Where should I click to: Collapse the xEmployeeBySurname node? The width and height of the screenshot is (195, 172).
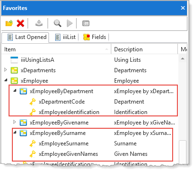click(15, 133)
